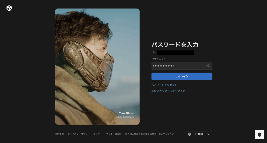Click the masked man hero image
The image size is (267, 143).
coord(97,65)
